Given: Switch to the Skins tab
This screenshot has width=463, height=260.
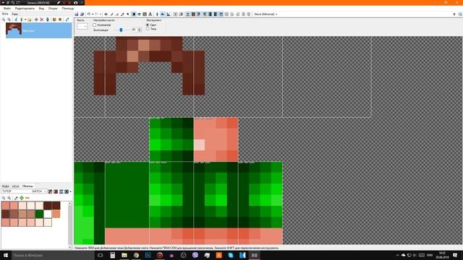Looking at the screenshot, I should tap(5, 14).
